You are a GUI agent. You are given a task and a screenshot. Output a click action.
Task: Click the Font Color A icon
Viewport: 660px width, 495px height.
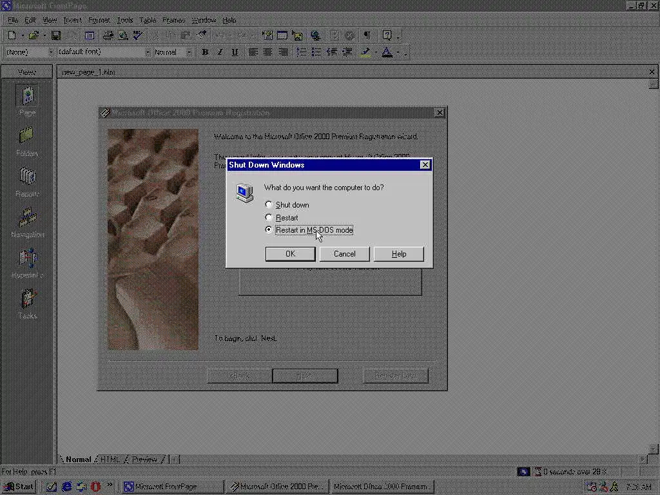(x=387, y=52)
